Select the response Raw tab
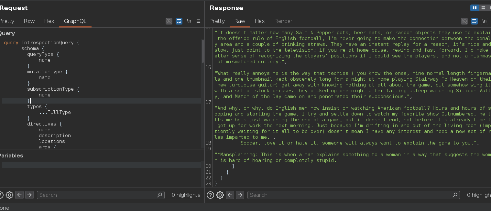The width and height of the screenshot is (491, 211). click(240, 21)
